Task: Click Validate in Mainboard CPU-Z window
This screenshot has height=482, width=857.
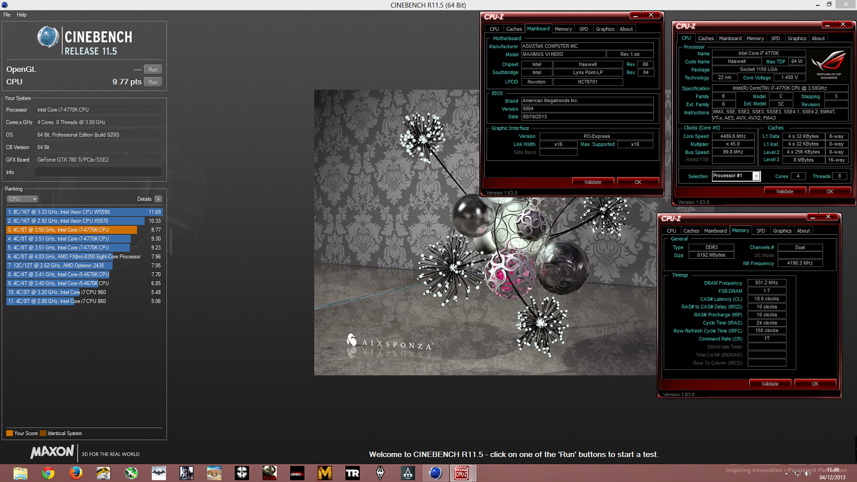Action: 593,182
